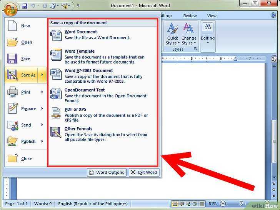
Task: Click Publish in the Office menu
Action: (x=21, y=142)
